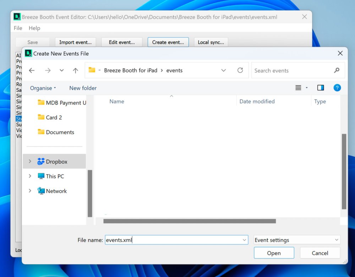355x277 pixels.
Task: Click the search magnifier icon
Action: point(337,70)
